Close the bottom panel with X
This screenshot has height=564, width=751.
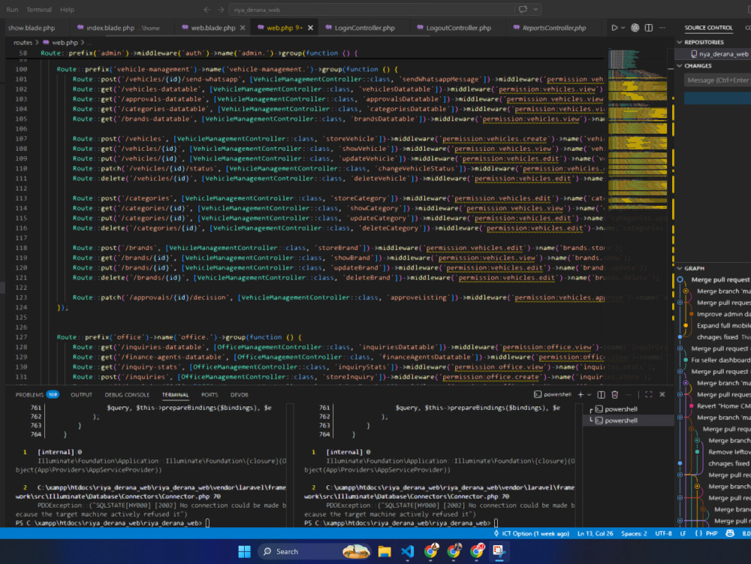(x=662, y=394)
